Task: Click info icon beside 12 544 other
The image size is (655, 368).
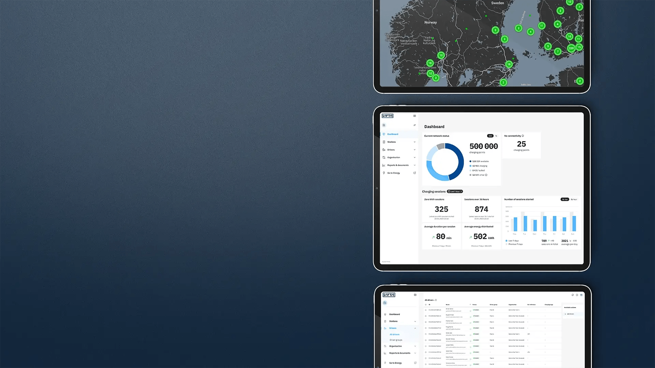Action: click(x=486, y=175)
